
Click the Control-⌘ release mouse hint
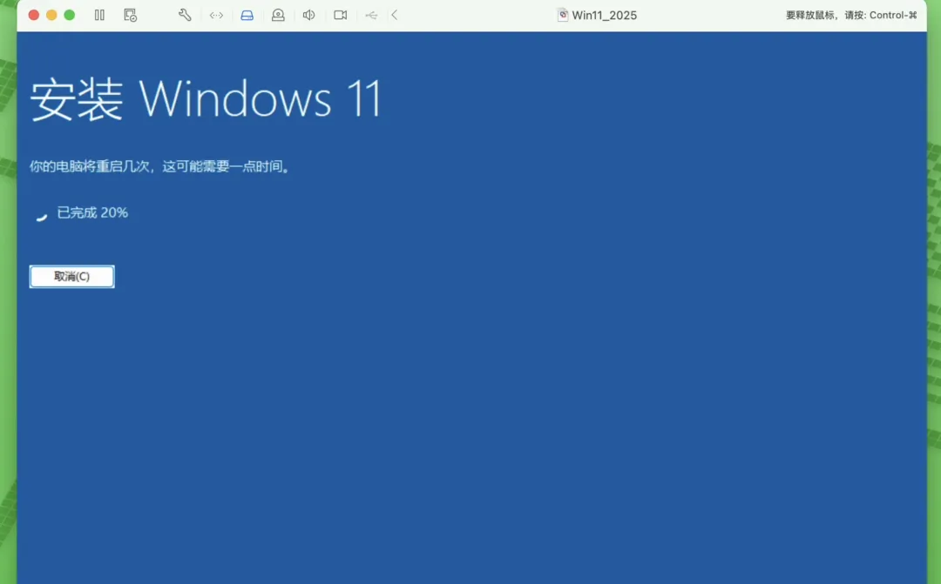tap(851, 15)
